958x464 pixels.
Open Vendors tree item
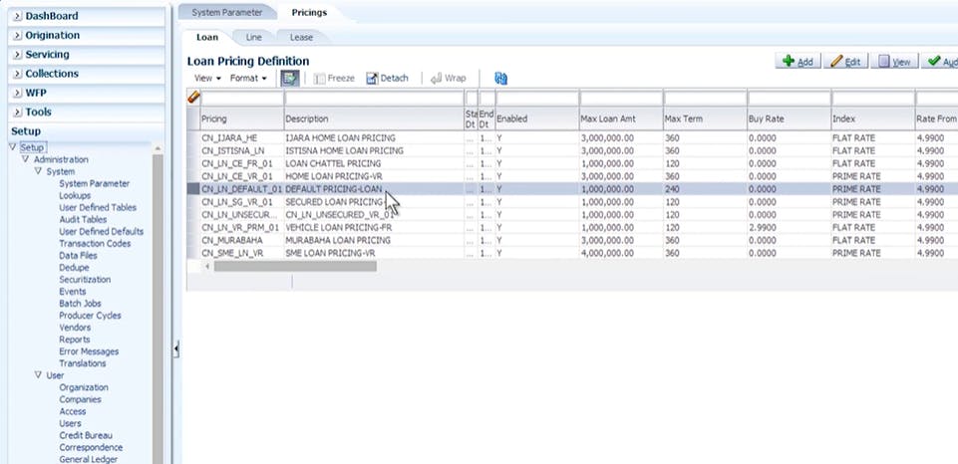(75, 328)
